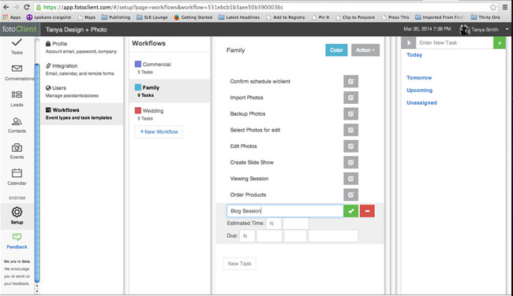Click the browser address bar

click(x=262, y=7)
